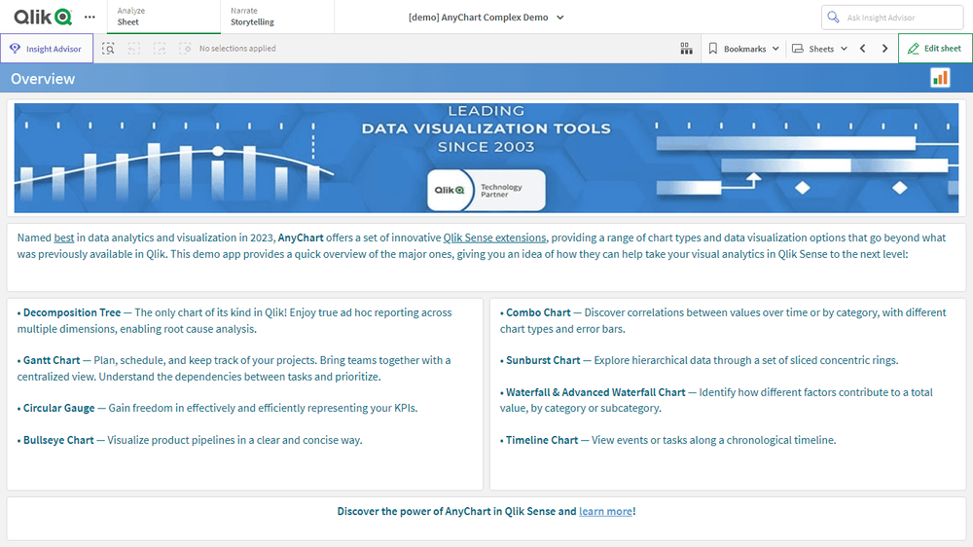Open the 'learn more' link
The width and height of the screenshot is (973, 547).
(x=605, y=511)
